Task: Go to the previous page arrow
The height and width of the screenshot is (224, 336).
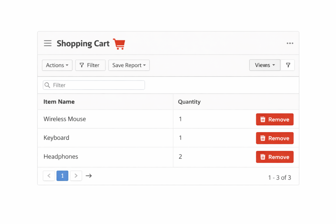Action: pyautogui.click(x=49, y=176)
